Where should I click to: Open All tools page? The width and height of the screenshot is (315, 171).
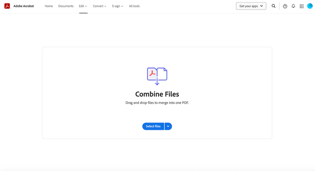point(134,6)
